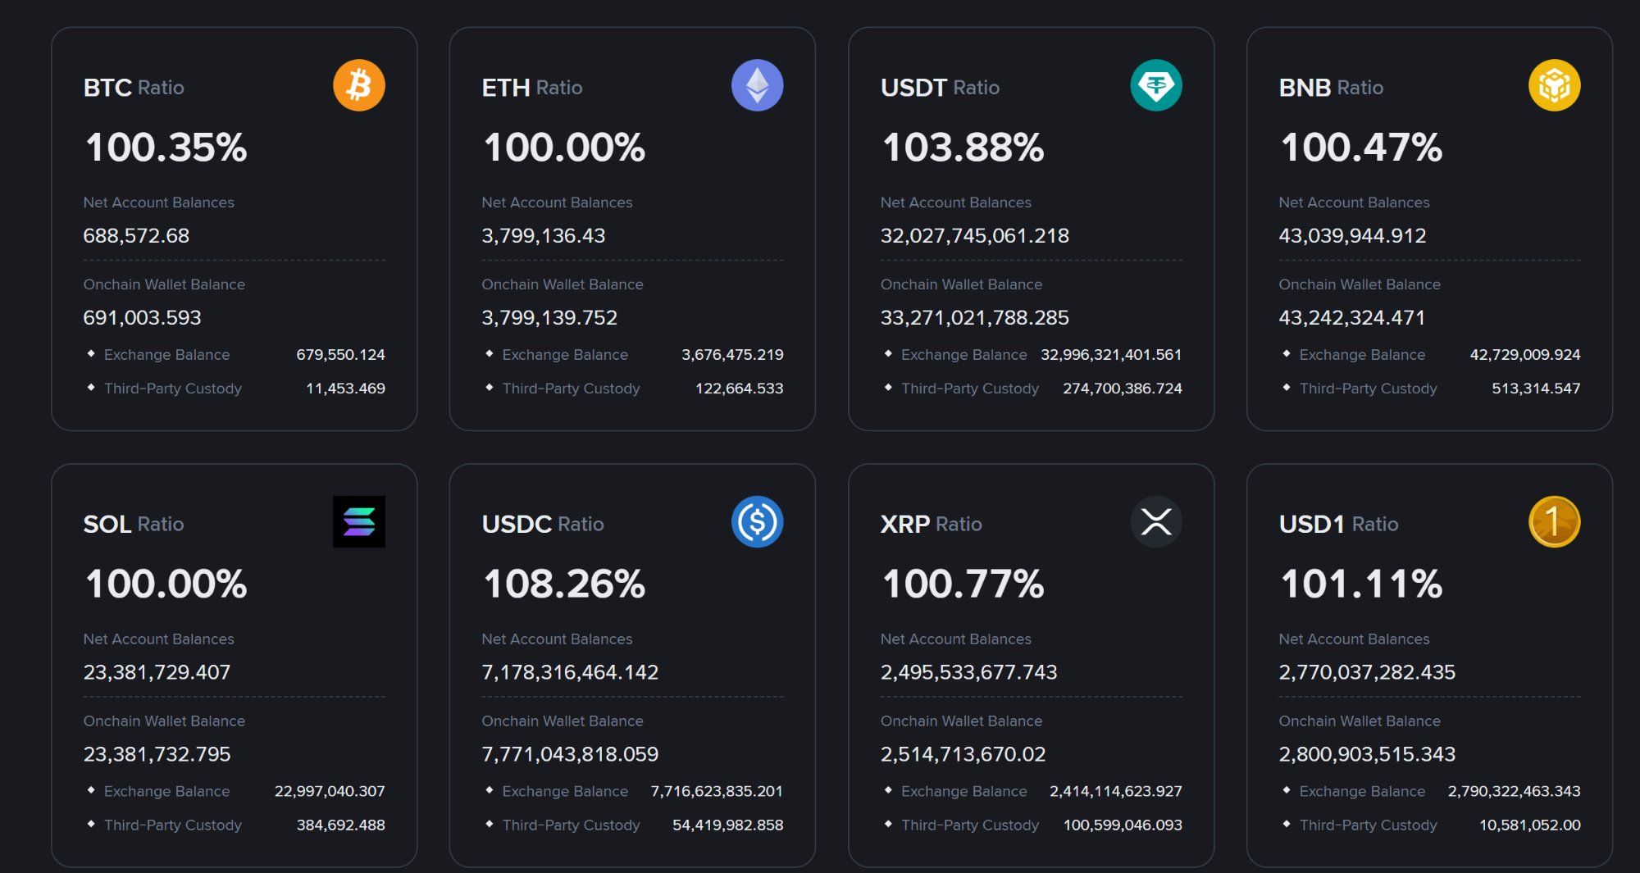The width and height of the screenshot is (1640, 873).
Task: Click BNB third-party custody 513,314.547
Action: [x=1536, y=389]
